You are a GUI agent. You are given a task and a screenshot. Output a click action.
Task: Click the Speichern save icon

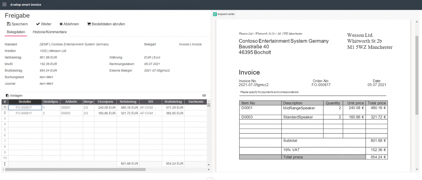coord(9,24)
